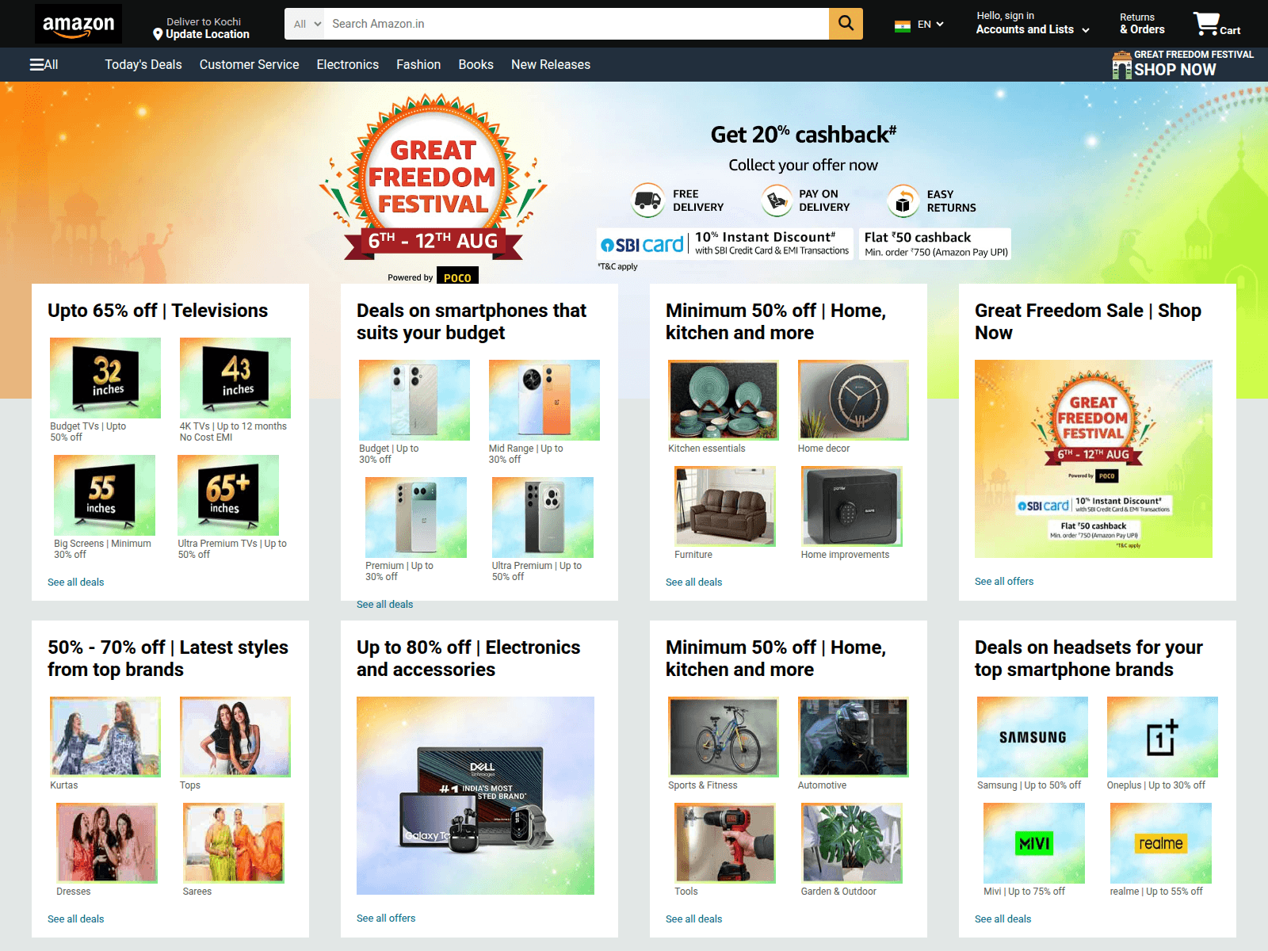This screenshot has height=951, width=1268.
Task: Open the Great Freedom Sale card image
Action: (x=1094, y=459)
